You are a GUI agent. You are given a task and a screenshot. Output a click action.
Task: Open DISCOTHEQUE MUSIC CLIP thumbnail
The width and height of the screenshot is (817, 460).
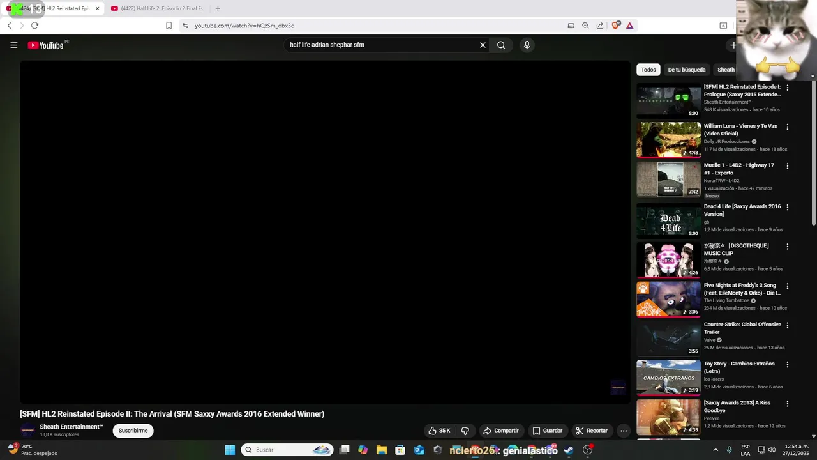(668, 259)
